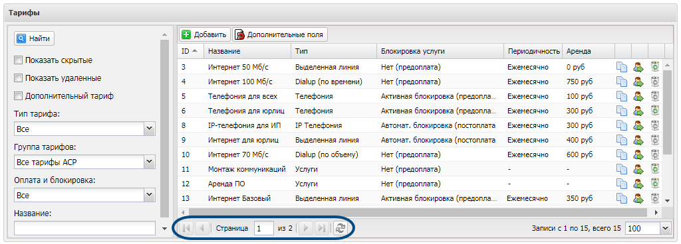Screen dimensions: 681x244
Task: Select row Аренда ПО
Action: [419, 184]
